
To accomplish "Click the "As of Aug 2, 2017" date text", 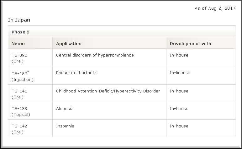I will tap(215, 8).
